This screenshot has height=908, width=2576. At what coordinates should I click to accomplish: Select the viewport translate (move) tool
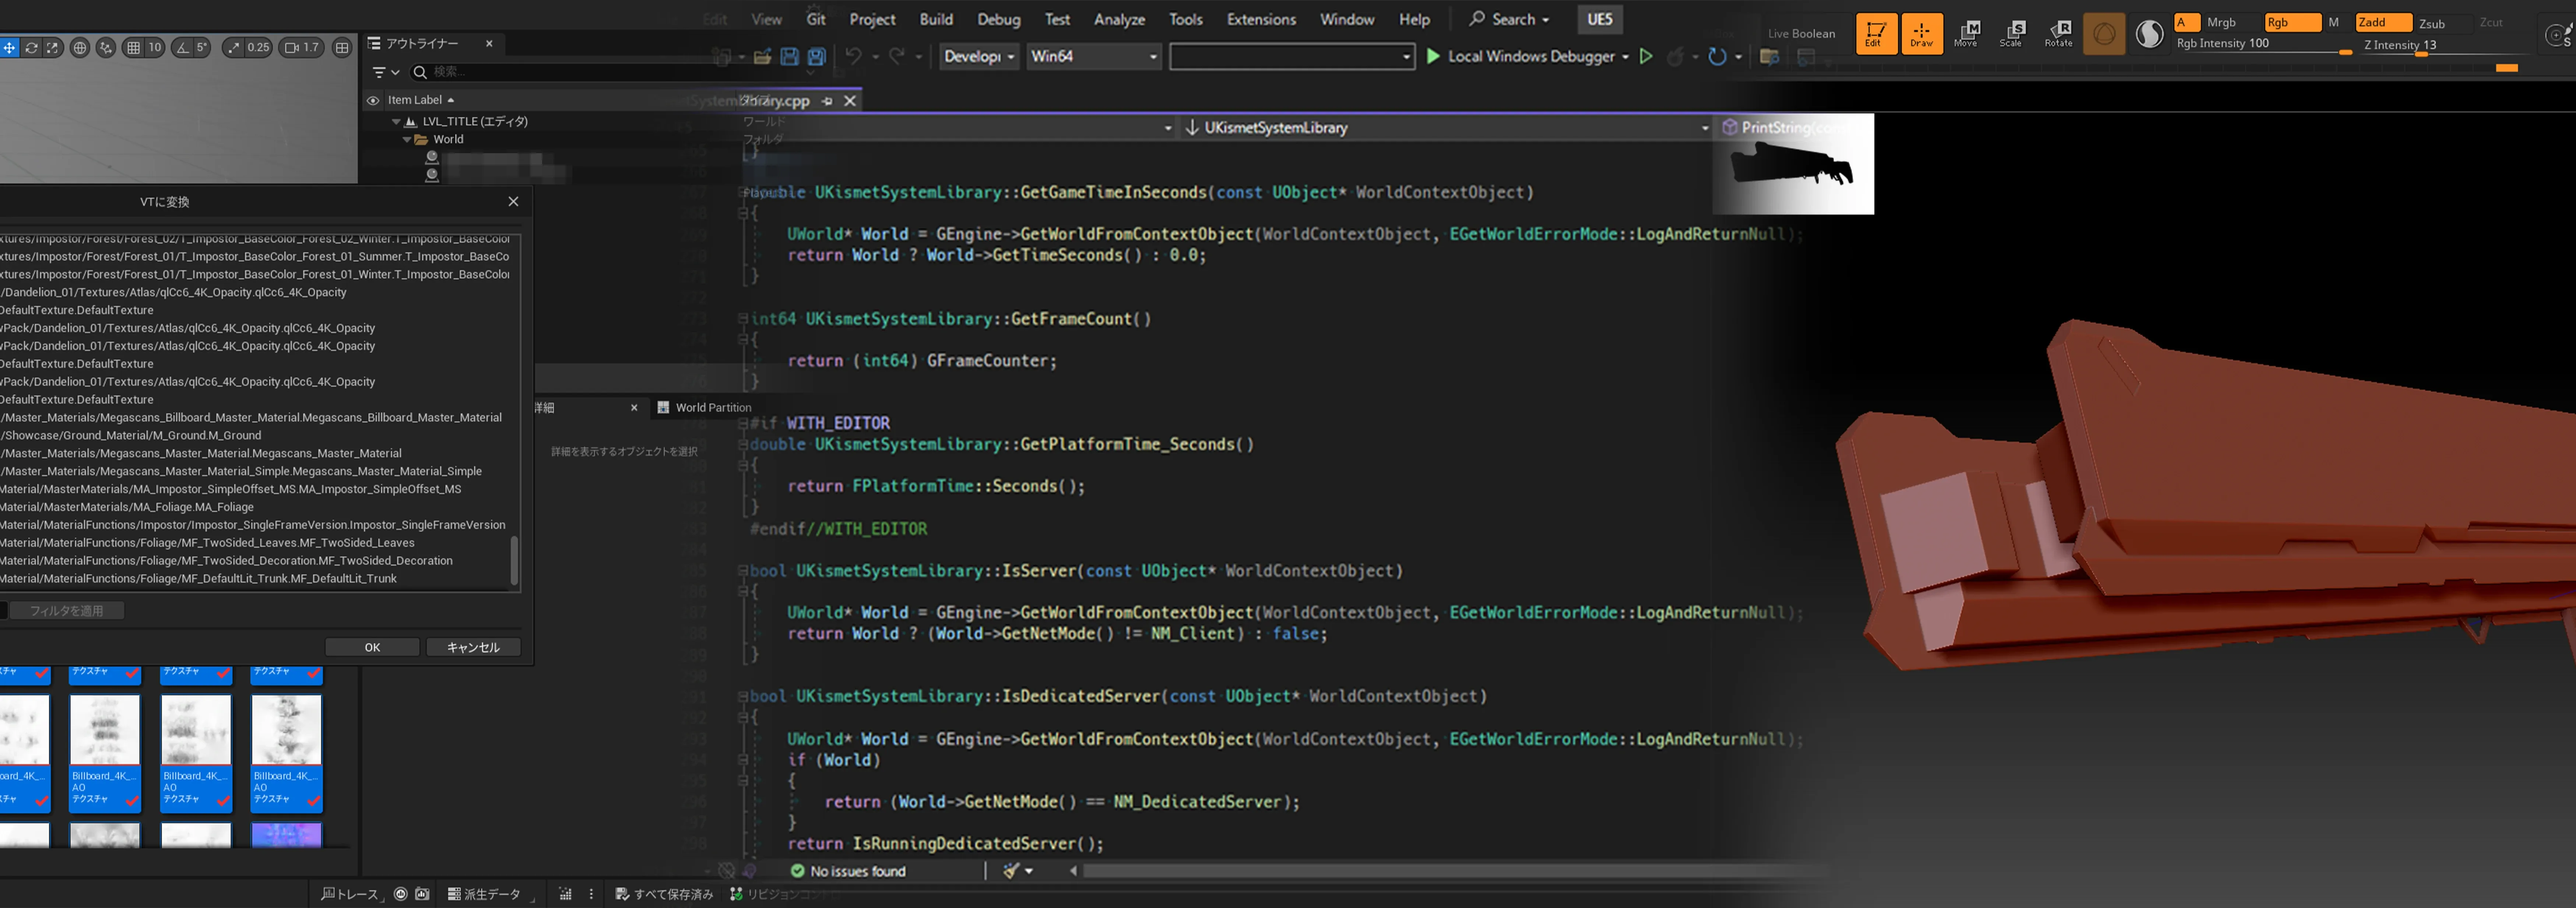pos(9,47)
